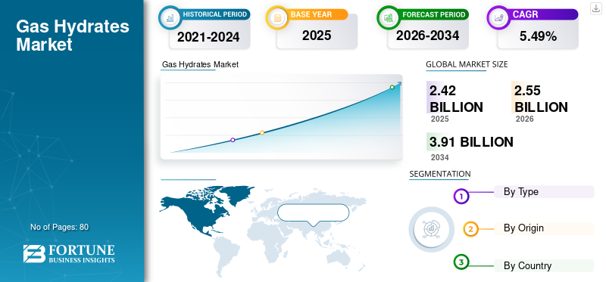The width and height of the screenshot is (606, 282).
Task: Open the By Country segmentation item
Action: 544,266
